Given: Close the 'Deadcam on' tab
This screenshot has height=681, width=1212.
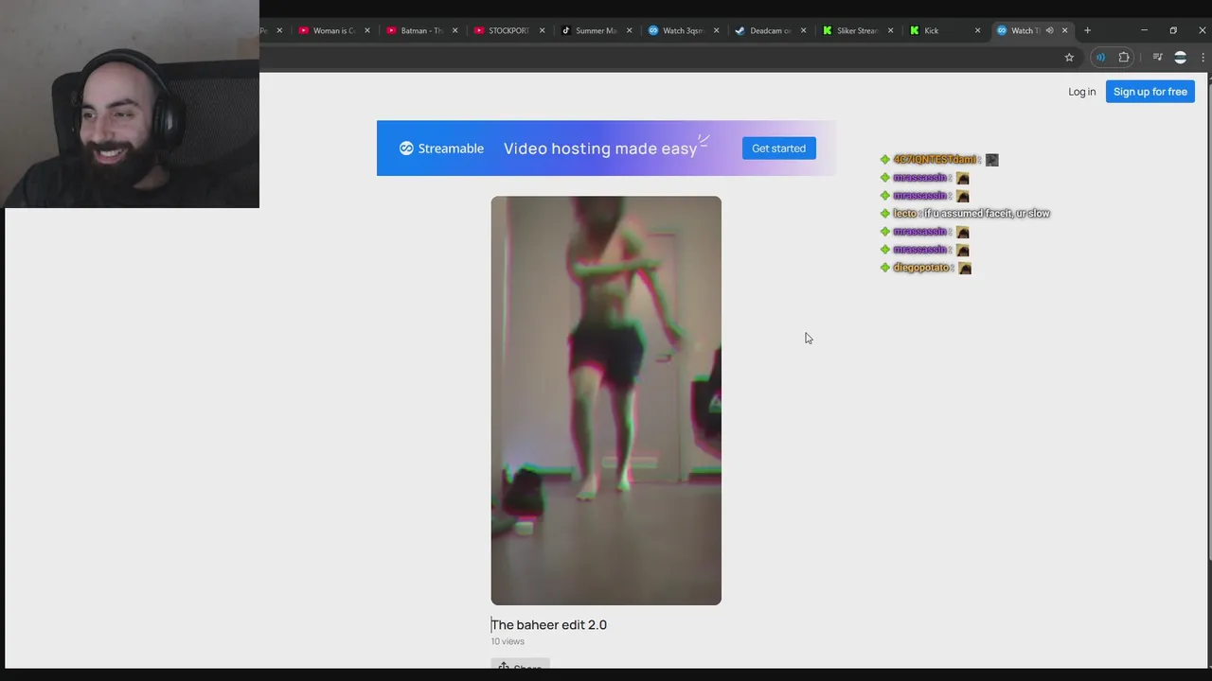Looking at the screenshot, I should click(x=803, y=30).
